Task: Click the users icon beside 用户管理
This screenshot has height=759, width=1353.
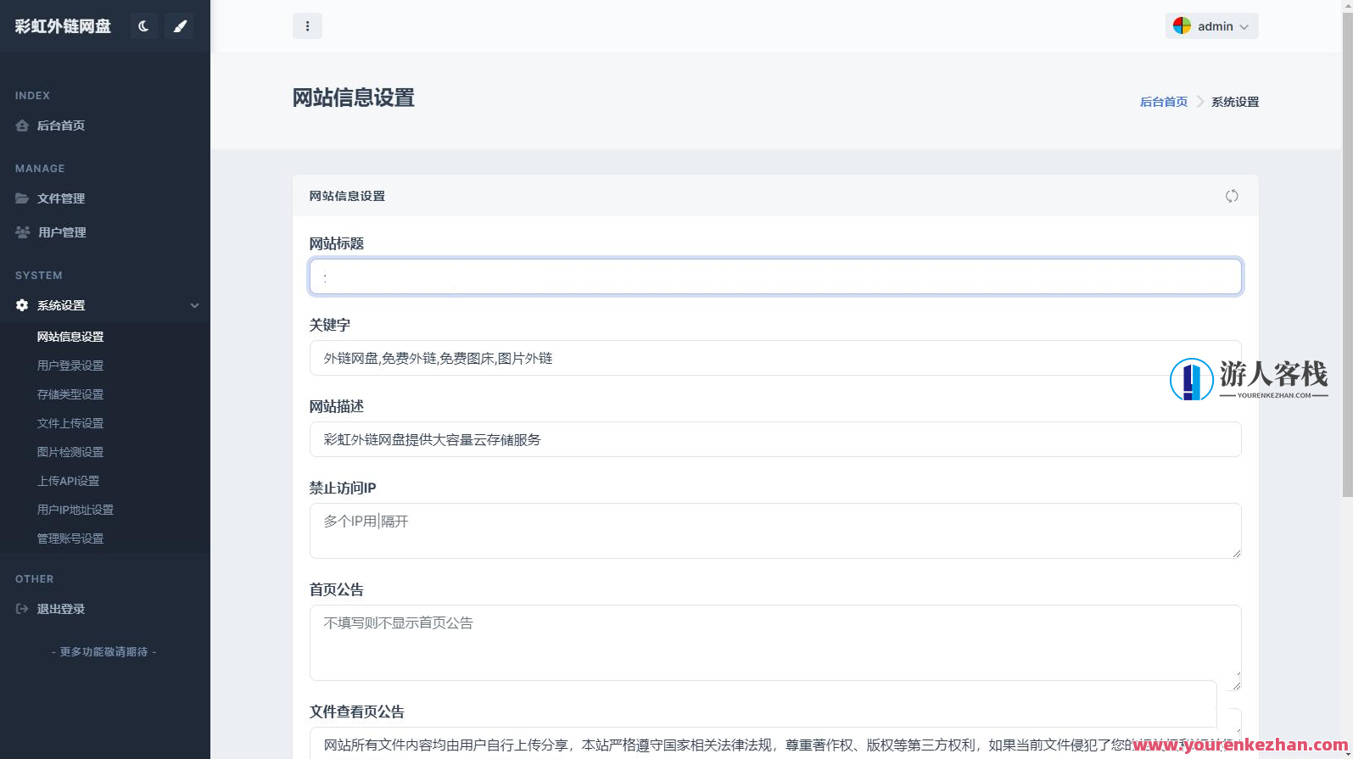Action: click(23, 232)
